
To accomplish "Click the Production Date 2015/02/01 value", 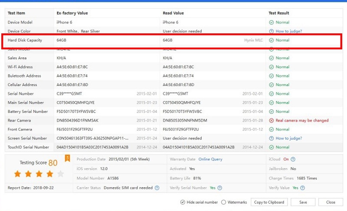I will point(129,159).
